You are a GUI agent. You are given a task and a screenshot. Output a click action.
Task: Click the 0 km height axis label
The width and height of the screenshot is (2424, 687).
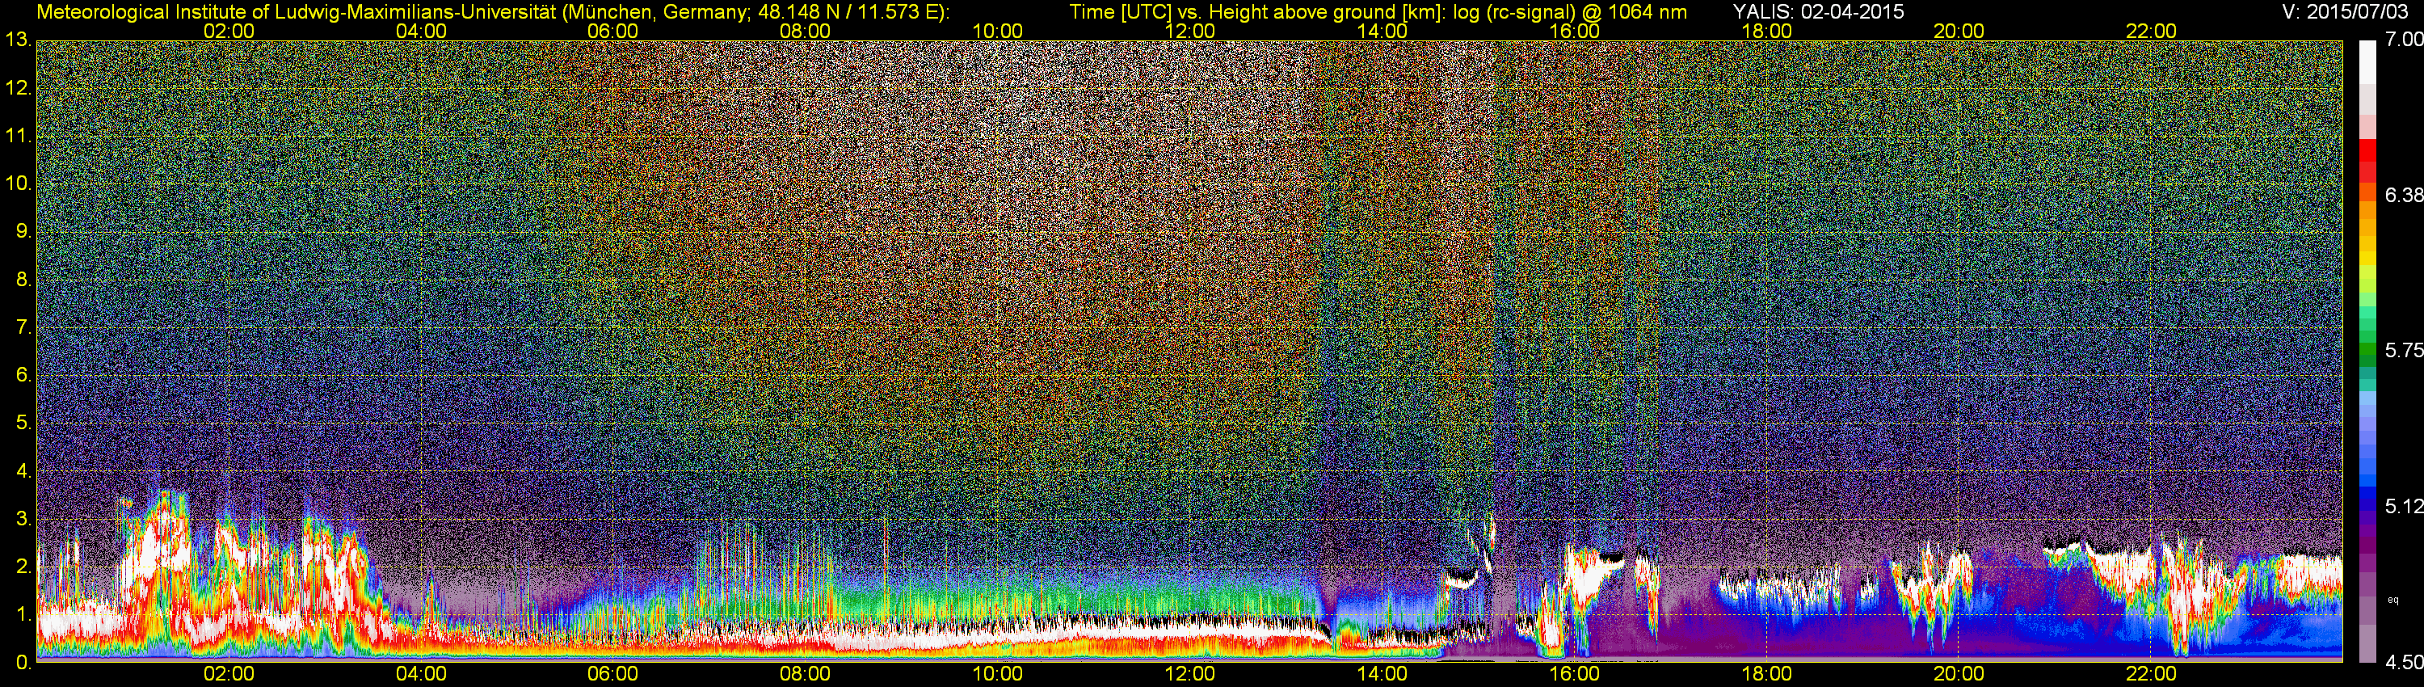(23, 663)
